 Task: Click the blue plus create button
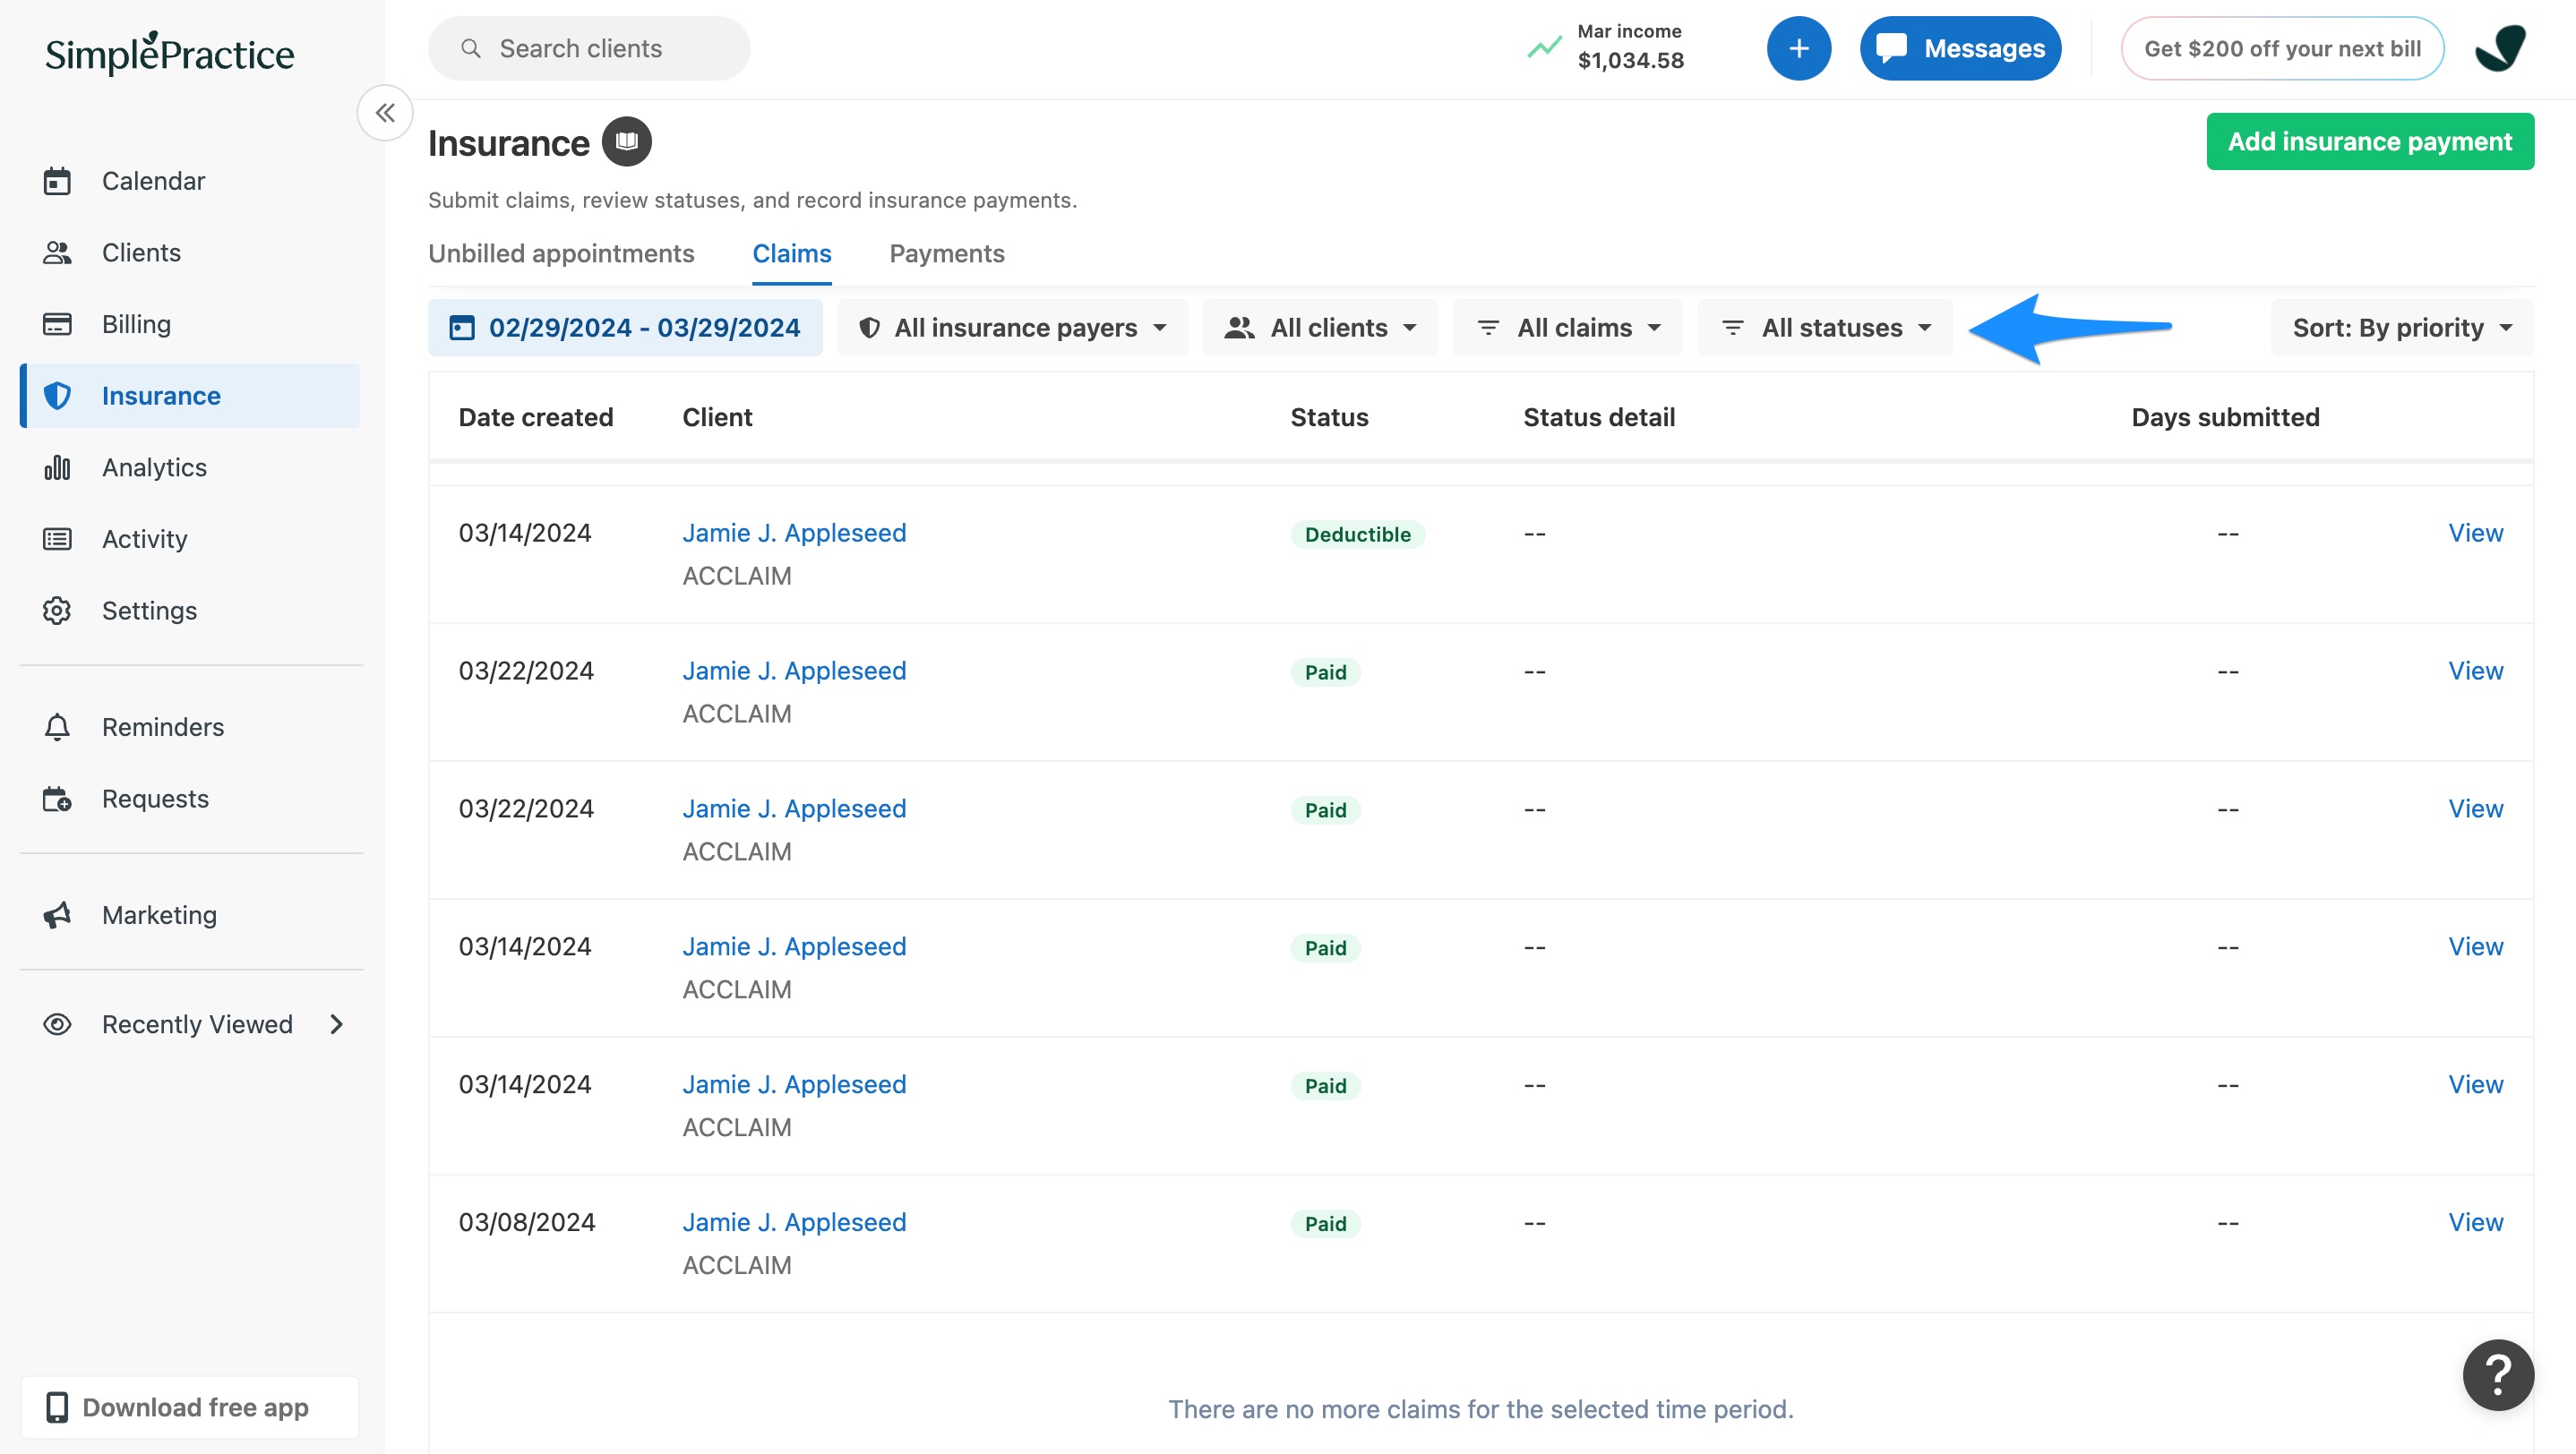coord(1798,48)
